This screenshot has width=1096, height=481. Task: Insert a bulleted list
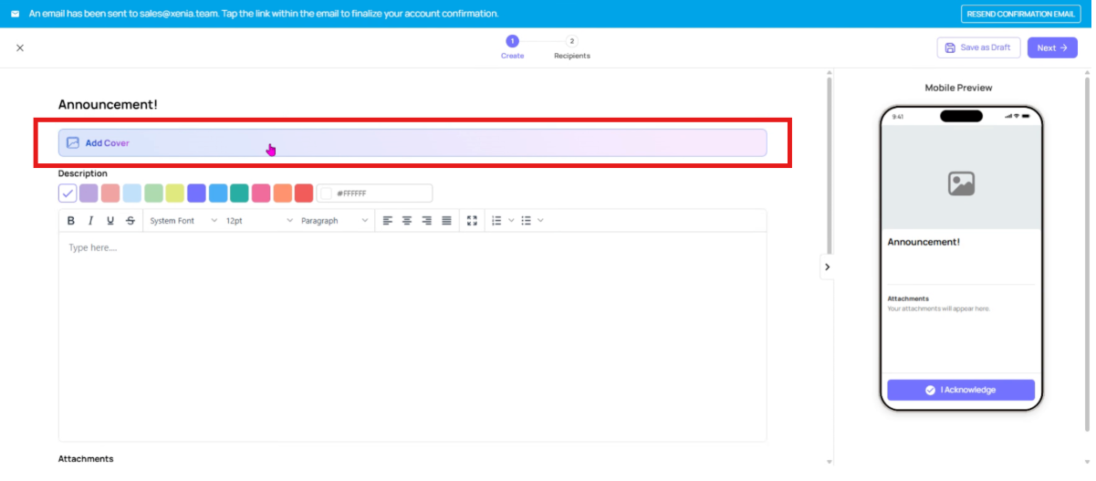point(526,221)
